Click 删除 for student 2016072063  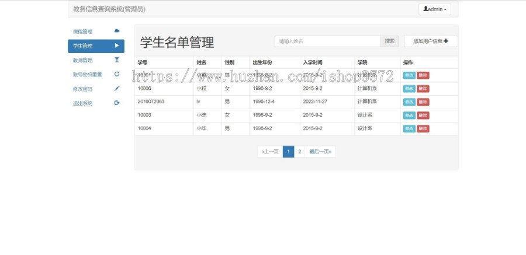(423, 102)
